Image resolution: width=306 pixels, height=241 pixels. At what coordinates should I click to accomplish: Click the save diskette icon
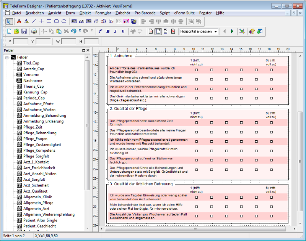(x=24, y=31)
